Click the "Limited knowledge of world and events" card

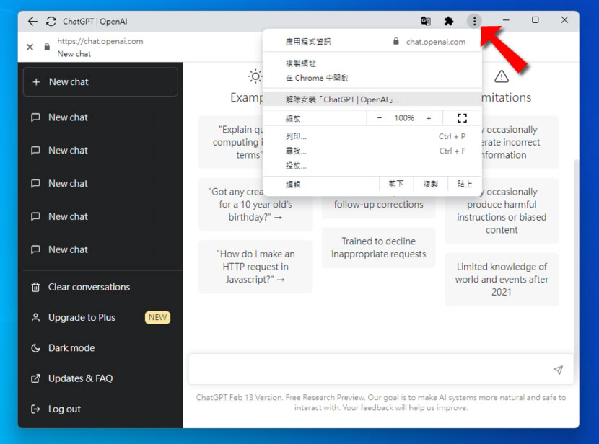coord(502,279)
